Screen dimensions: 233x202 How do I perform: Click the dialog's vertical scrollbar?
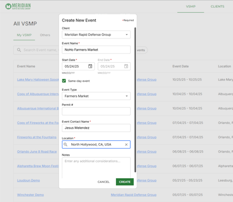pos(135,100)
